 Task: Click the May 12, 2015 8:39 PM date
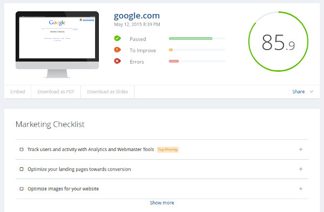coord(137,24)
